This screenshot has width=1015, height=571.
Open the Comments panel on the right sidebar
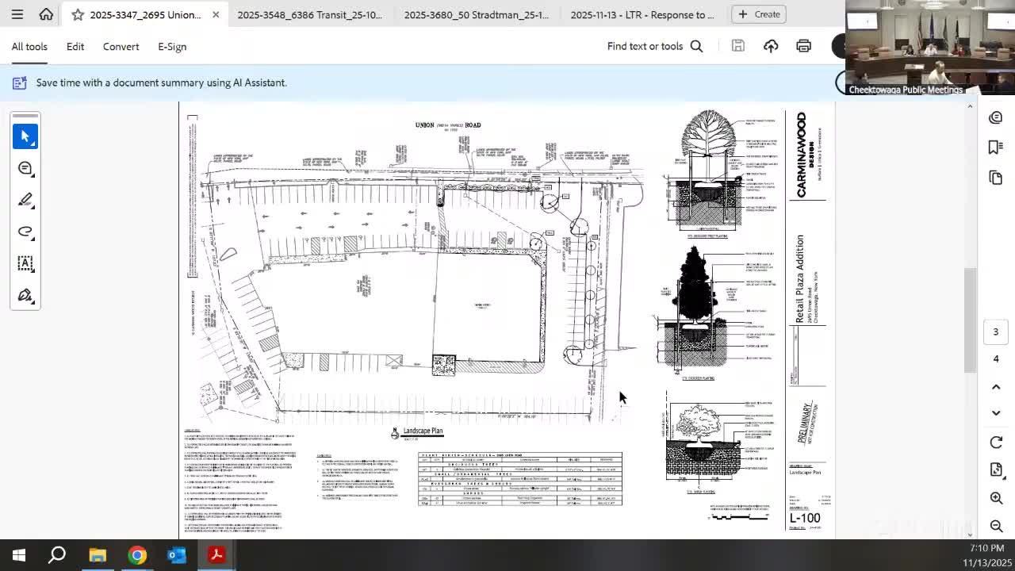point(995,117)
